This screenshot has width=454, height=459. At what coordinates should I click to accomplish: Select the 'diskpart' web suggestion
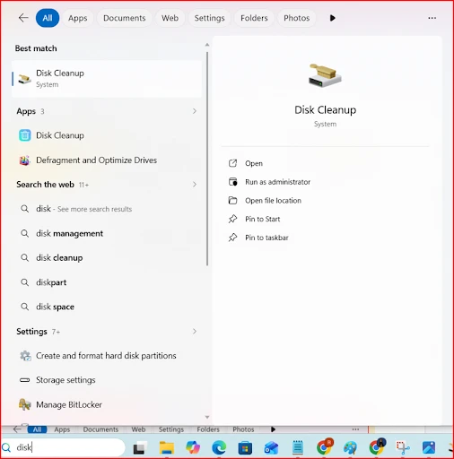[107, 282]
